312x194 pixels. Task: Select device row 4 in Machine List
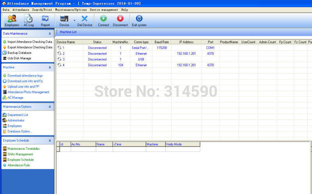point(63,65)
